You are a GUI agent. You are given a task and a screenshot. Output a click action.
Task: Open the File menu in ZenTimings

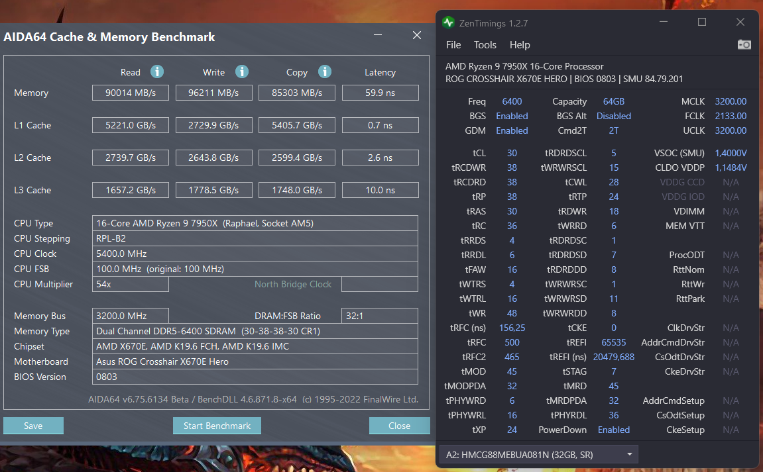[453, 45]
